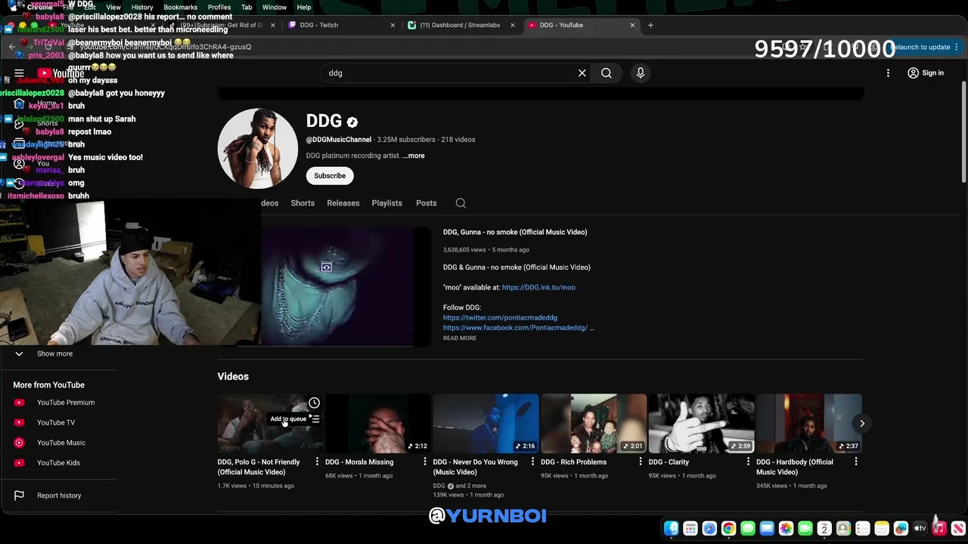Open featured 'no smoke (Official Music Video)' title
The image size is (968, 544).
pyautogui.click(x=515, y=232)
